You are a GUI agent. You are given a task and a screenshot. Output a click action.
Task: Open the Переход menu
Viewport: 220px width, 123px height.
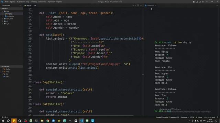pos(34,2)
